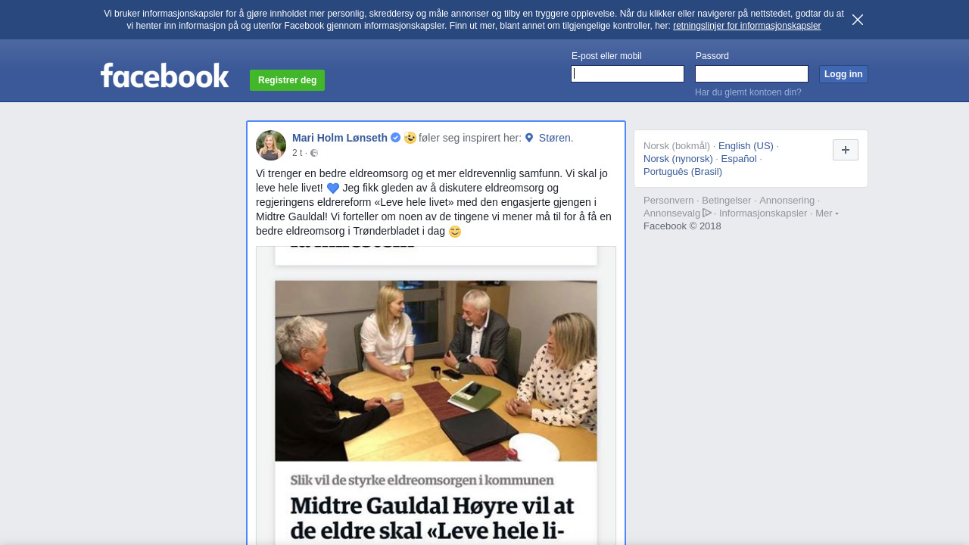Switch language to English (US)
This screenshot has width=969, height=545.
(746, 145)
